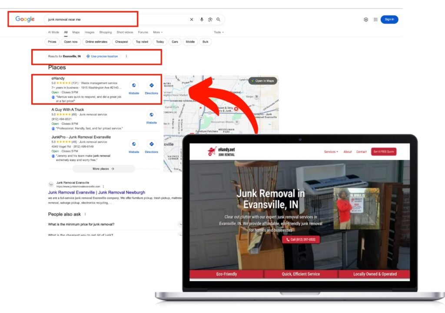The height and width of the screenshot is (313, 445).
Task: Click the People also ask heading
Action: 64,214
